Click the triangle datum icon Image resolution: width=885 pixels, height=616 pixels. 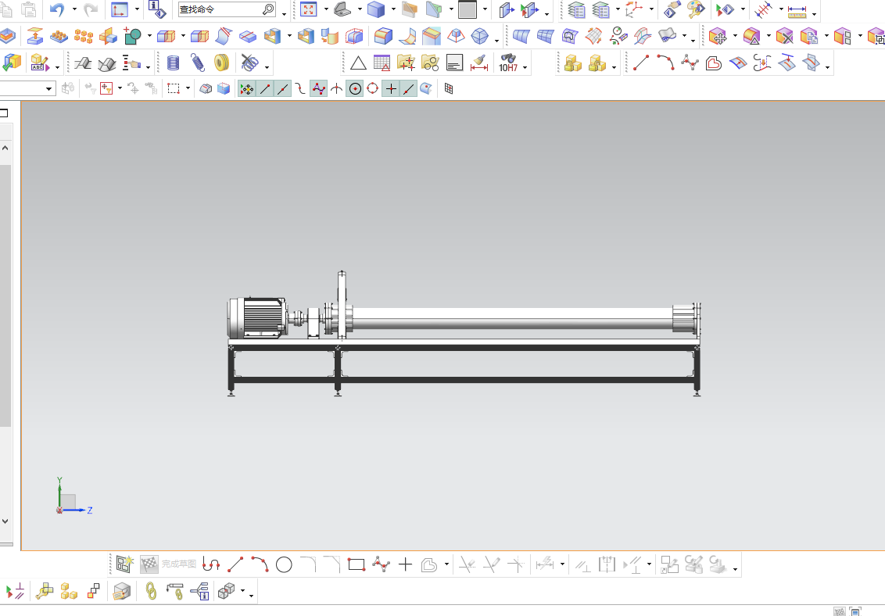point(358,63)
